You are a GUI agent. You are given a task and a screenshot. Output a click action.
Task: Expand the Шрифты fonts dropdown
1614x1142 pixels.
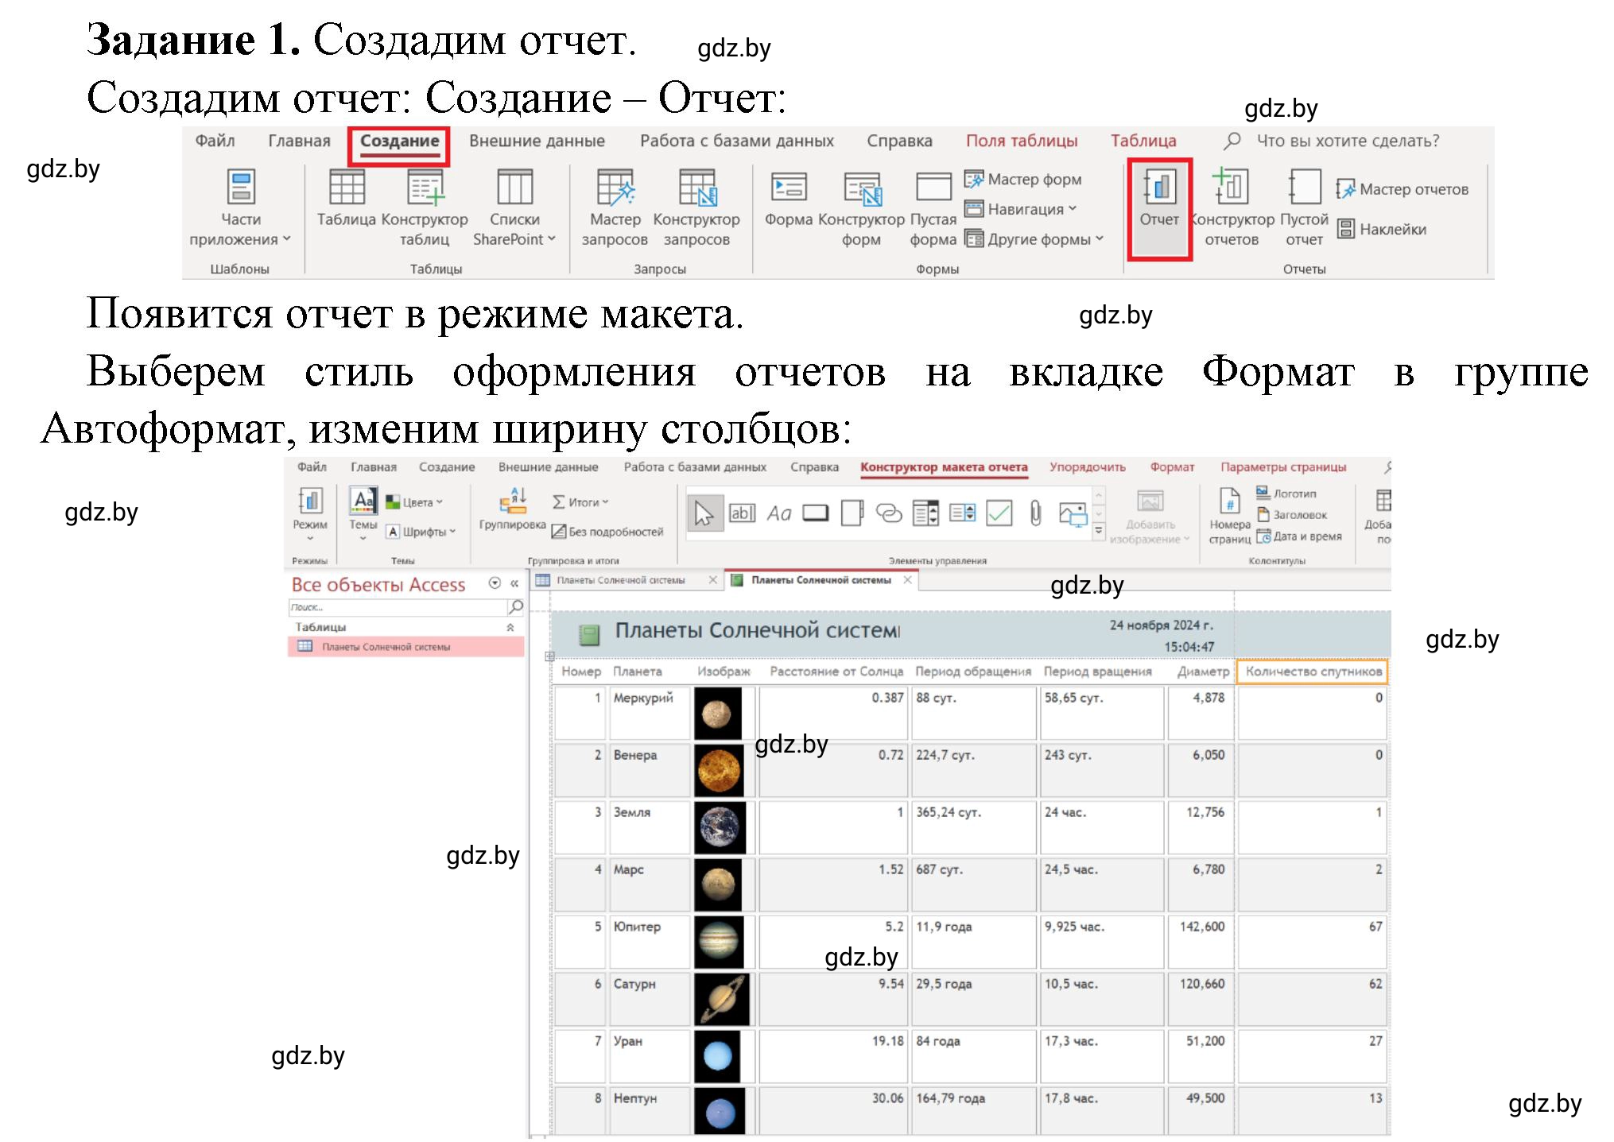coord(421,532)
